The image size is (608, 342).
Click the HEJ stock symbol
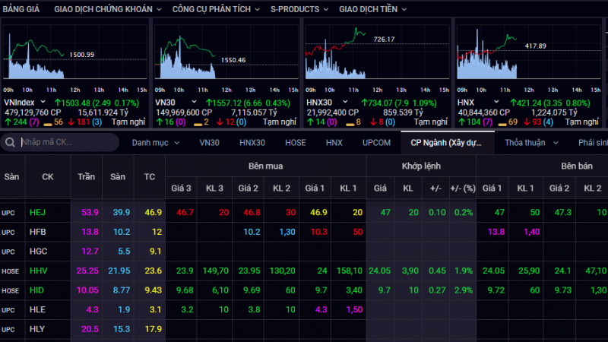point(37,213)
